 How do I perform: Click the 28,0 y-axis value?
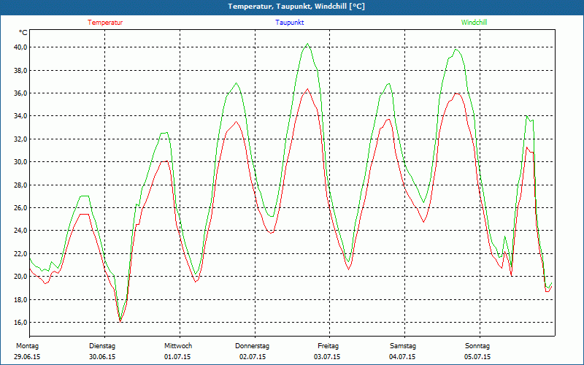20,185
